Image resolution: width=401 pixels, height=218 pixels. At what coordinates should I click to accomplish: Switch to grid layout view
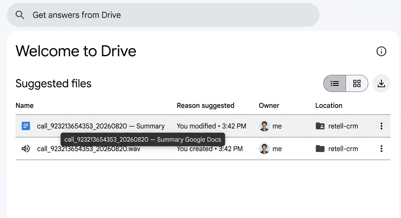(357, 83)
